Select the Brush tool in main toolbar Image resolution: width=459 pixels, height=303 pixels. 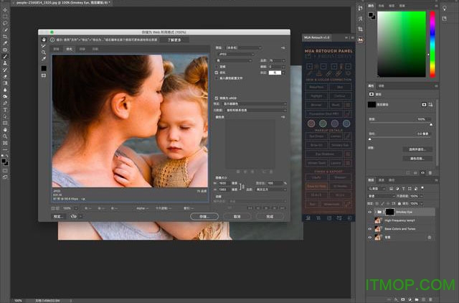tap(5, 57)
